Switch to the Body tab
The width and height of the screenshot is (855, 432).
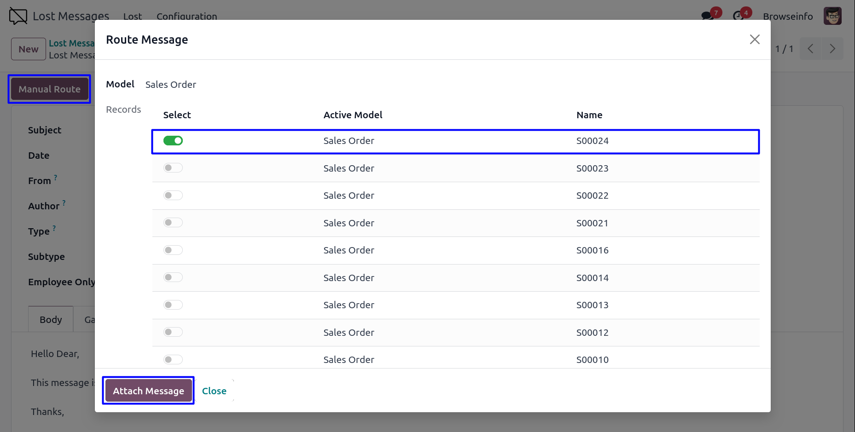(51, 319)
